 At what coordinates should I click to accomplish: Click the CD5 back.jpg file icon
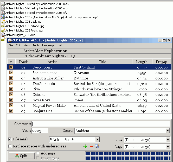pyautogui.click(x=3, y=22)
